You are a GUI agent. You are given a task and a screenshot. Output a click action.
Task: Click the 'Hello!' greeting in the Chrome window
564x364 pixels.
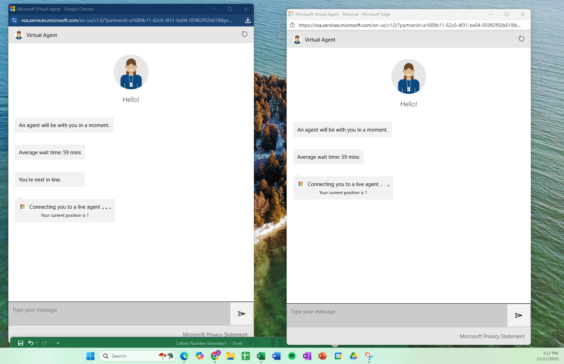(x=131, y=99)
